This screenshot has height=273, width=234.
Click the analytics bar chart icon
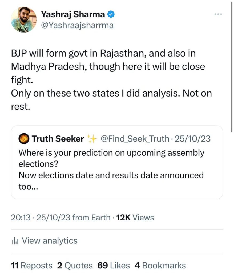click(15, 241)
